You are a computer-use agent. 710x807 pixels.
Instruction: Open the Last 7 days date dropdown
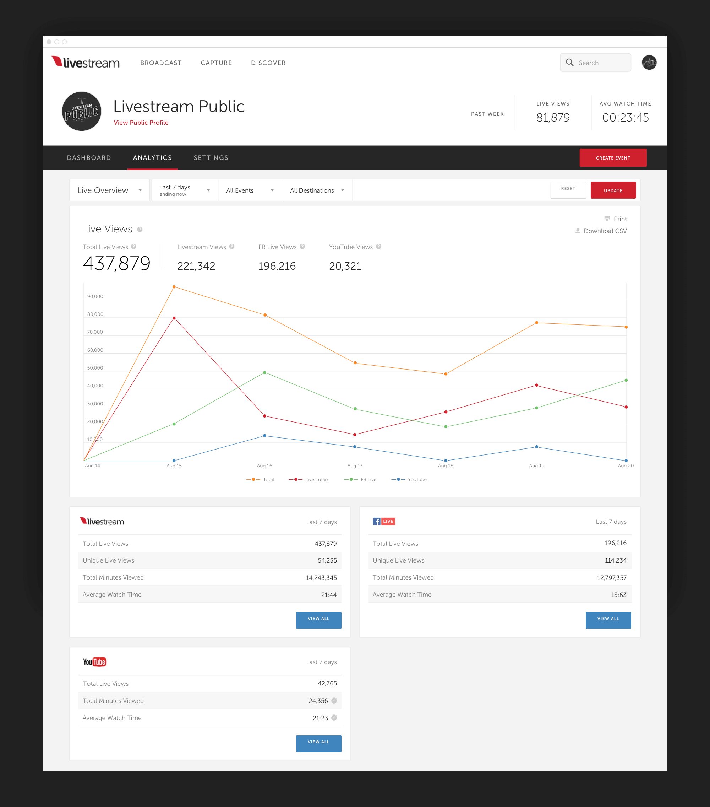(185, 190)
